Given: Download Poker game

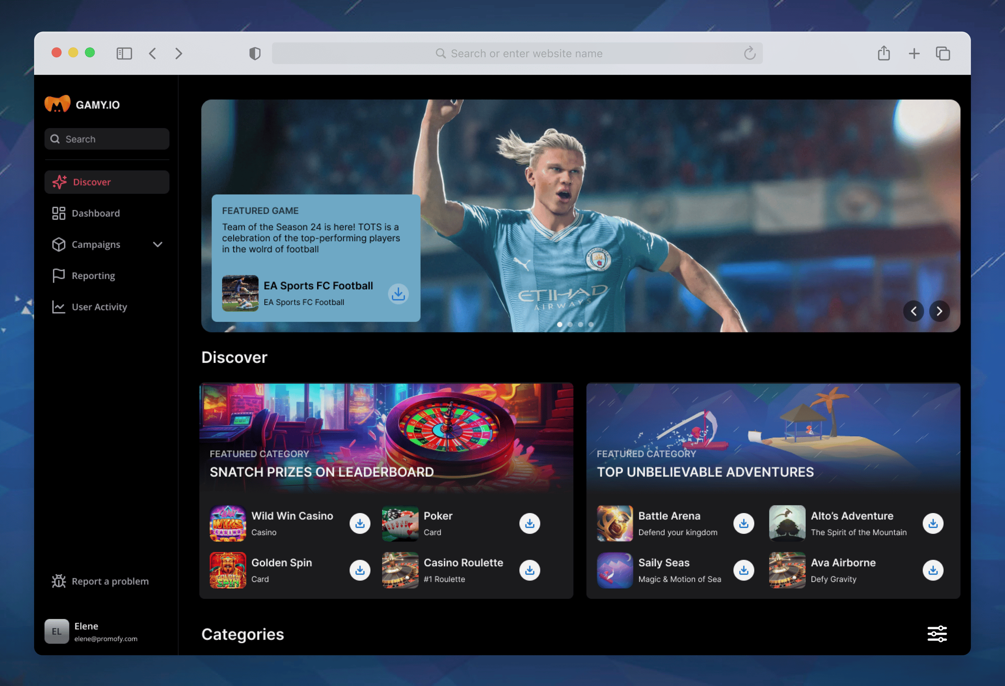Looking at the screenshot, I should [x=530, y=524].
